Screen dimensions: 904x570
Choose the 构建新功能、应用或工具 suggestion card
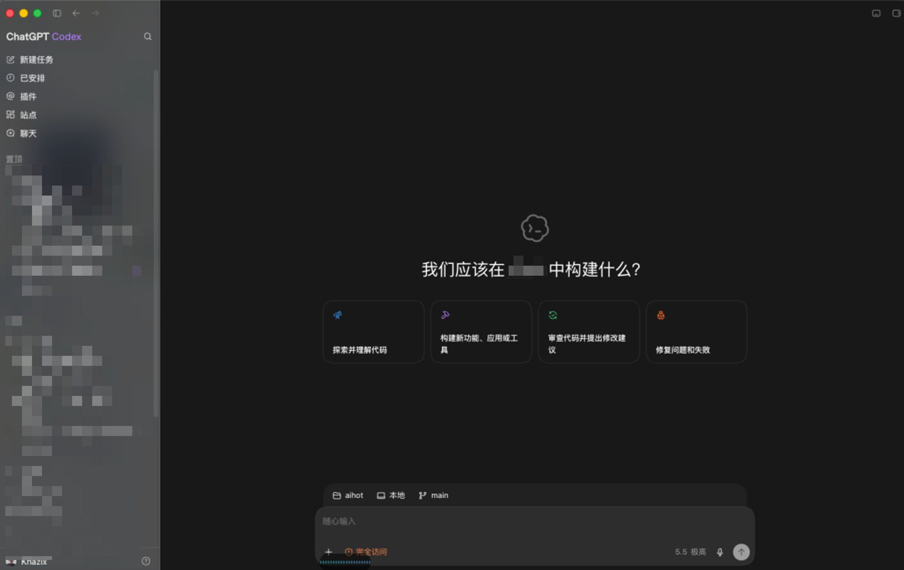point(481,332)
